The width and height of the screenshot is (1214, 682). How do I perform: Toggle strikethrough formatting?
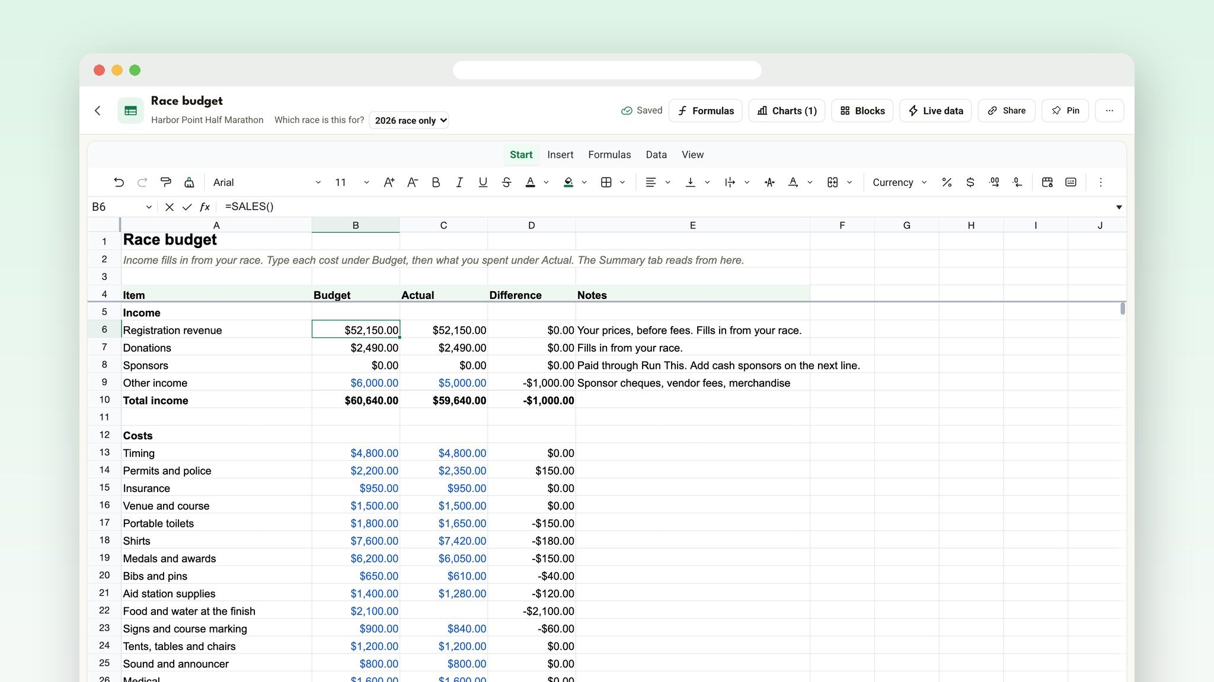pos(506,182)
